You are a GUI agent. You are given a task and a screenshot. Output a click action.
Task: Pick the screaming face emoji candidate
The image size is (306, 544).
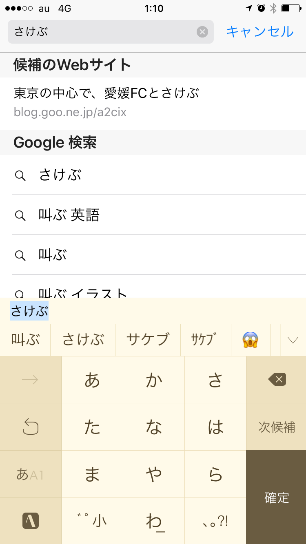click(251, 340)
